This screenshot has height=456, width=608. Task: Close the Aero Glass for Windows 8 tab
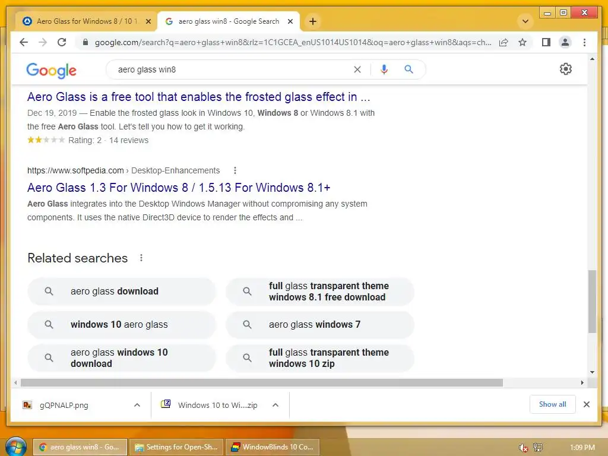[148, 21]
